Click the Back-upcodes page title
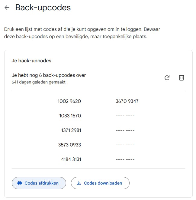 (43, 8)
